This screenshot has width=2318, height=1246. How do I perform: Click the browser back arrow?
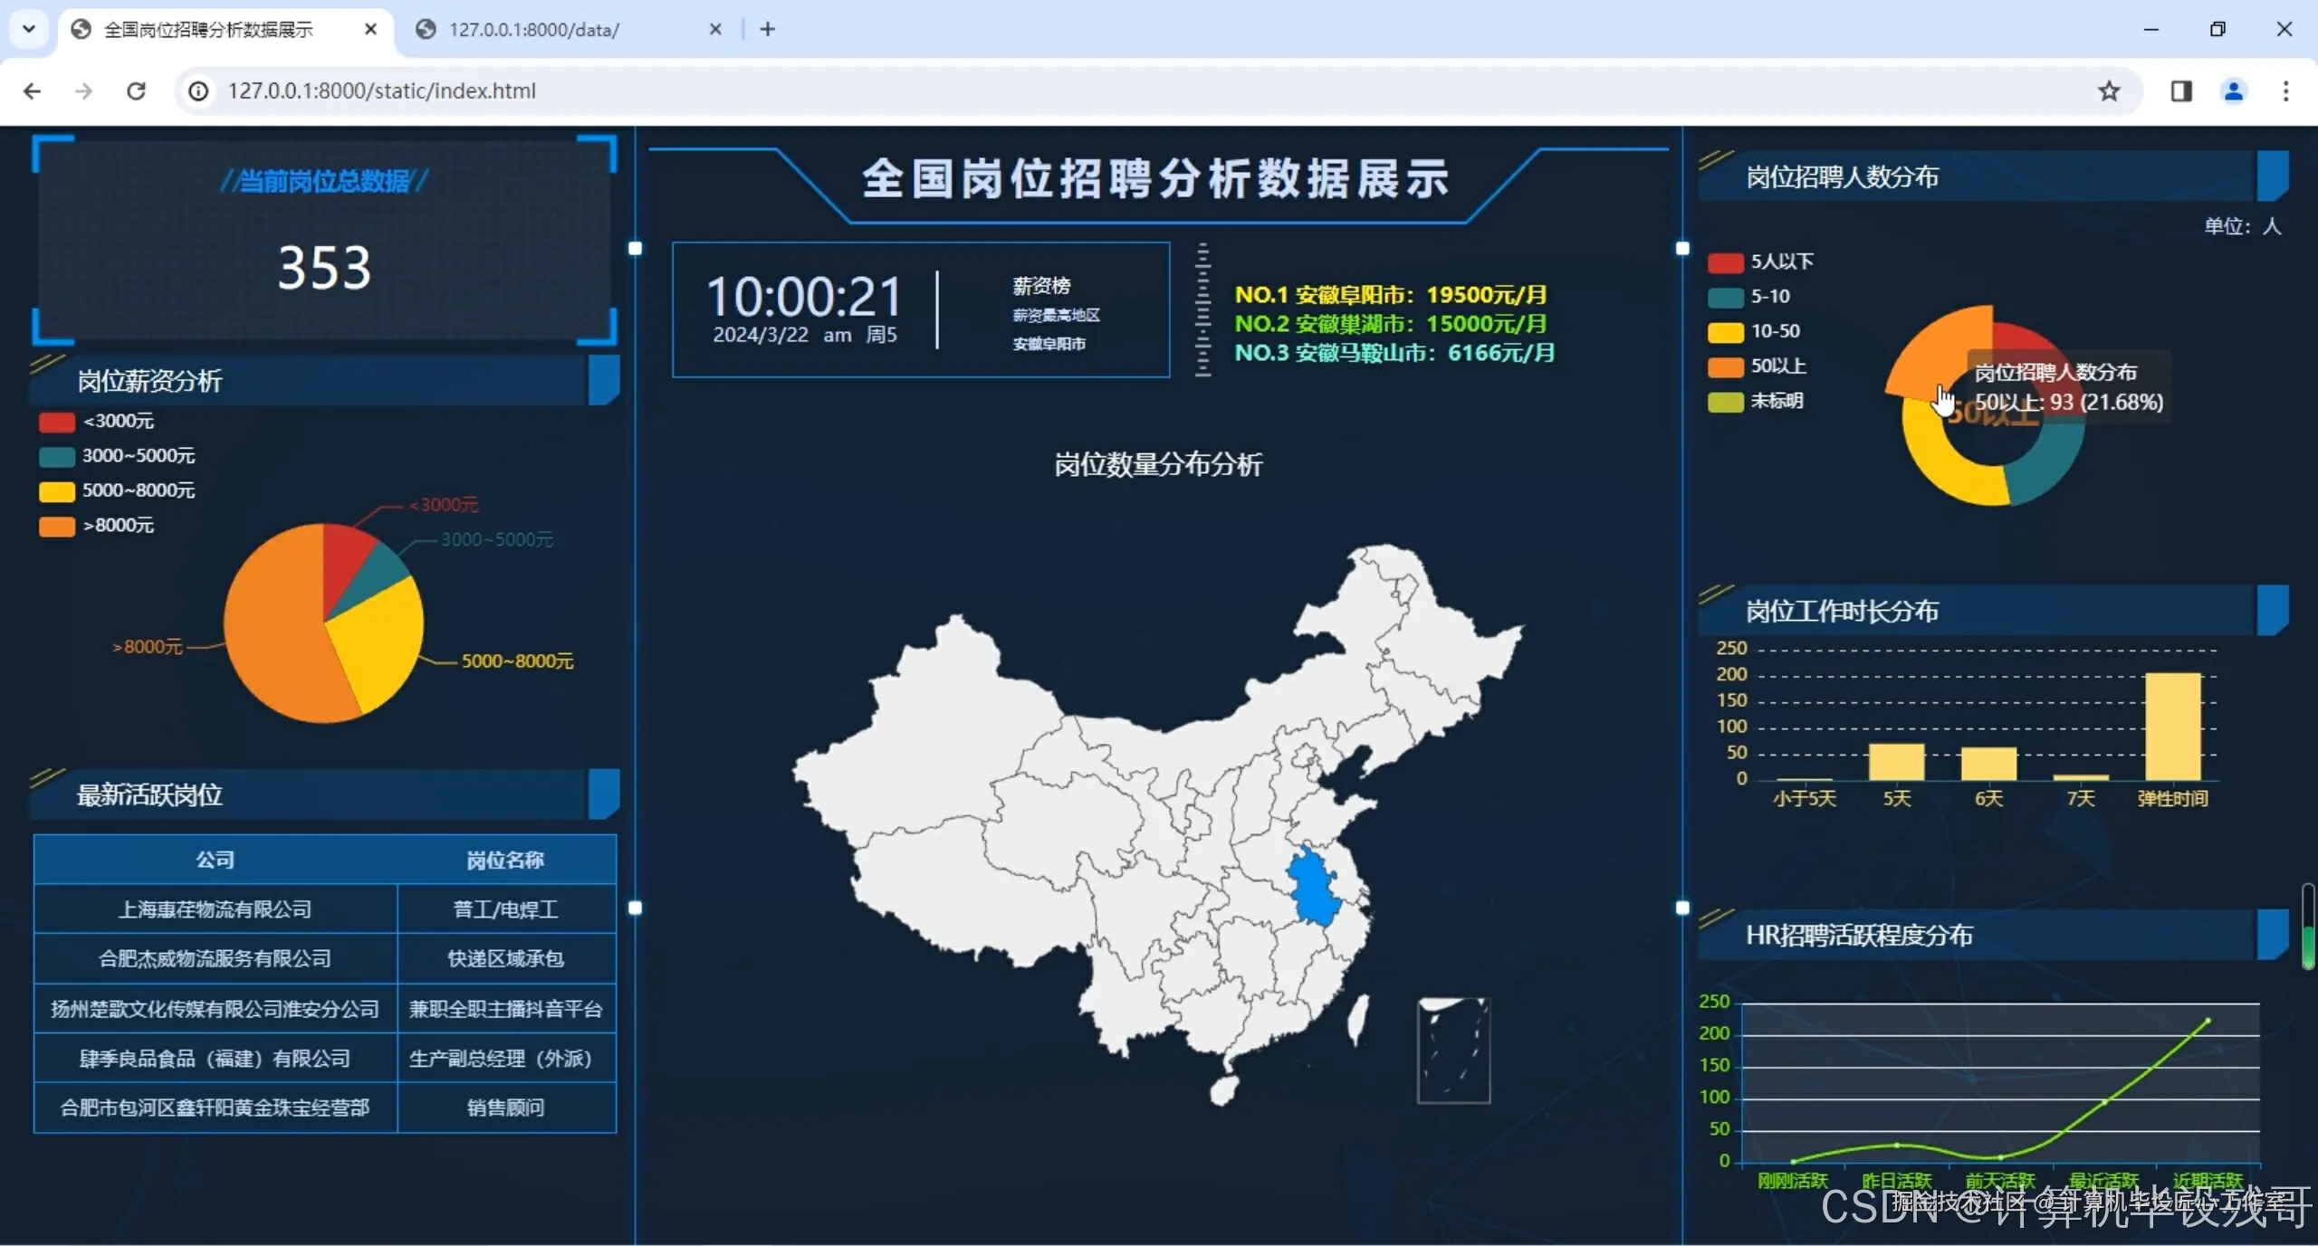pos(33,90)
